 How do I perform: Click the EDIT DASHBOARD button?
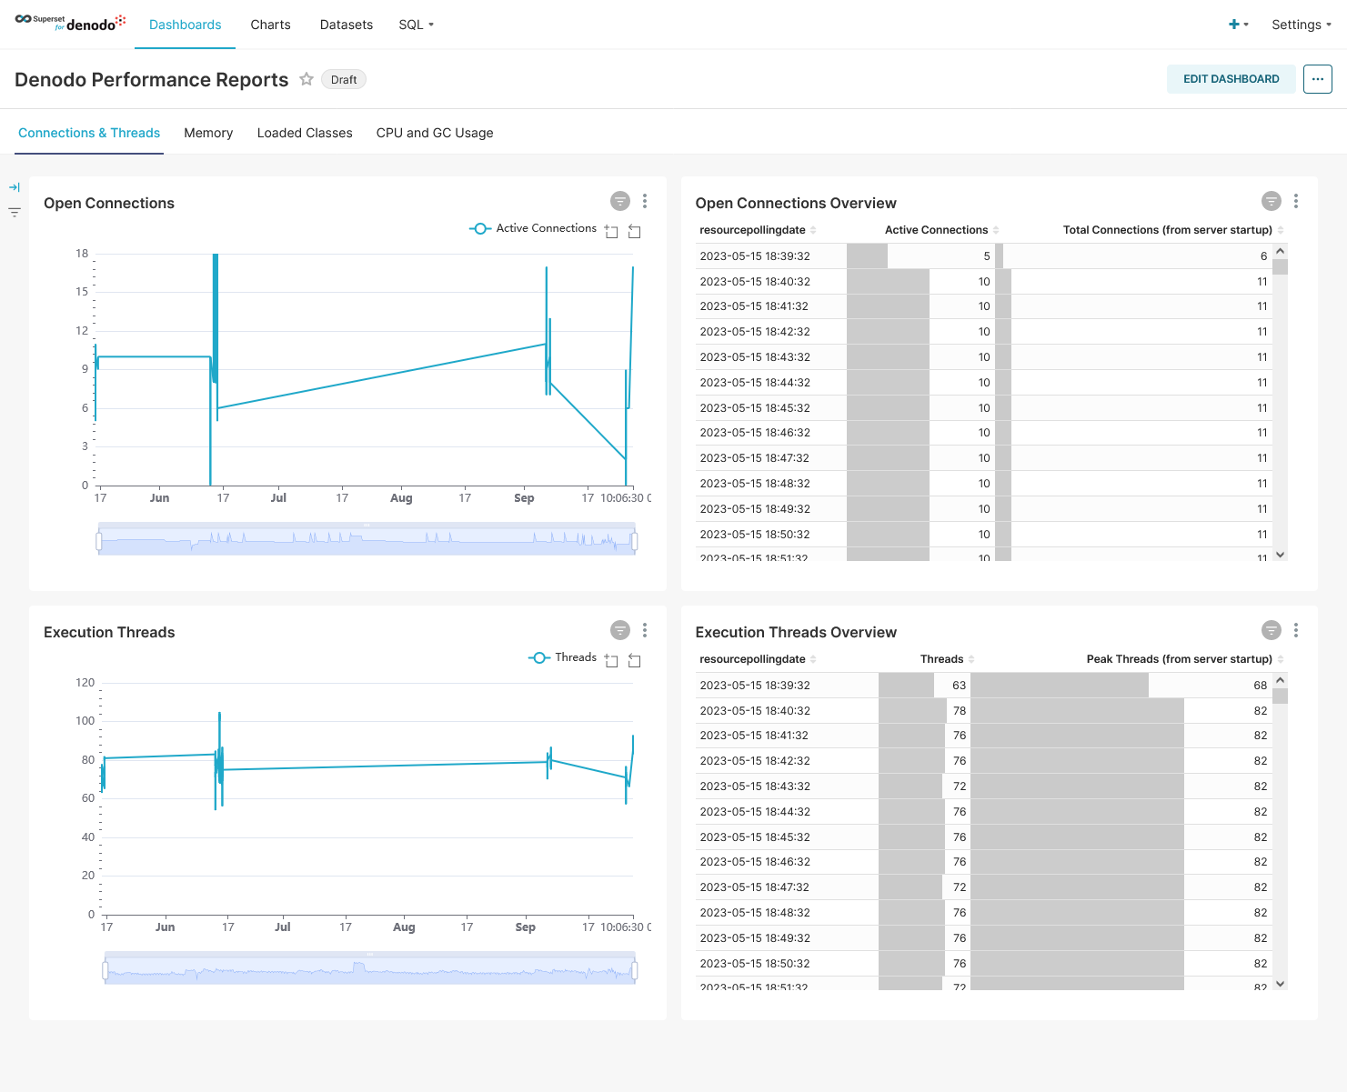point(1231,79)
